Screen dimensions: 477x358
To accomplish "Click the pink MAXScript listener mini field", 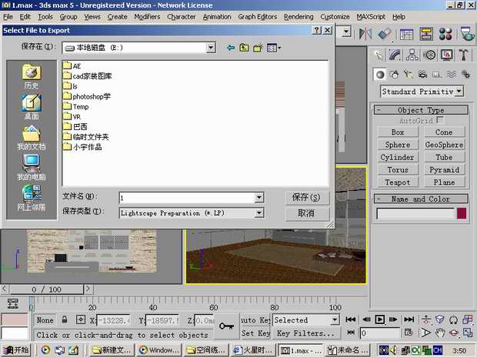I will click(15, 320).
